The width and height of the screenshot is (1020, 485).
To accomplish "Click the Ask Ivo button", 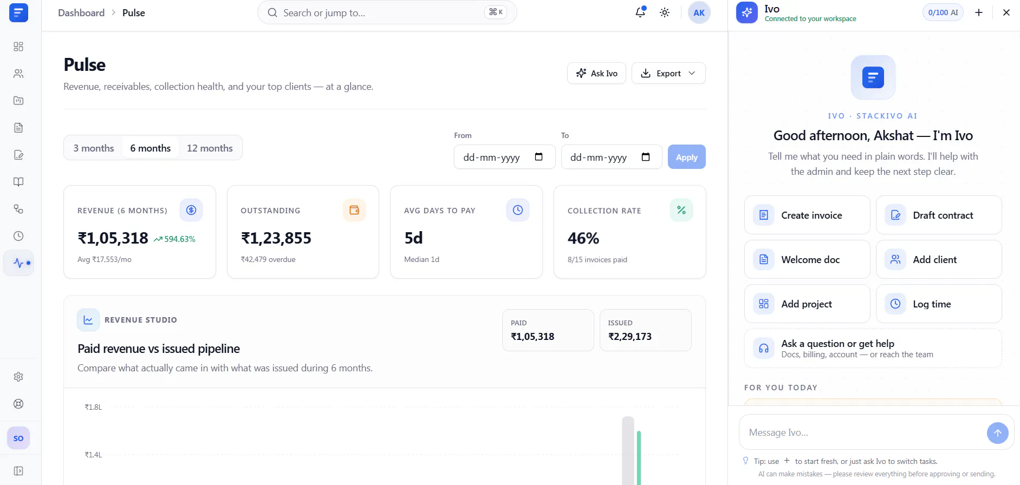I will click(x=596, y=73).
